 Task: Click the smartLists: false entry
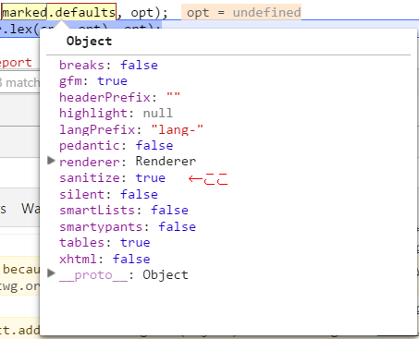(124, 211)
